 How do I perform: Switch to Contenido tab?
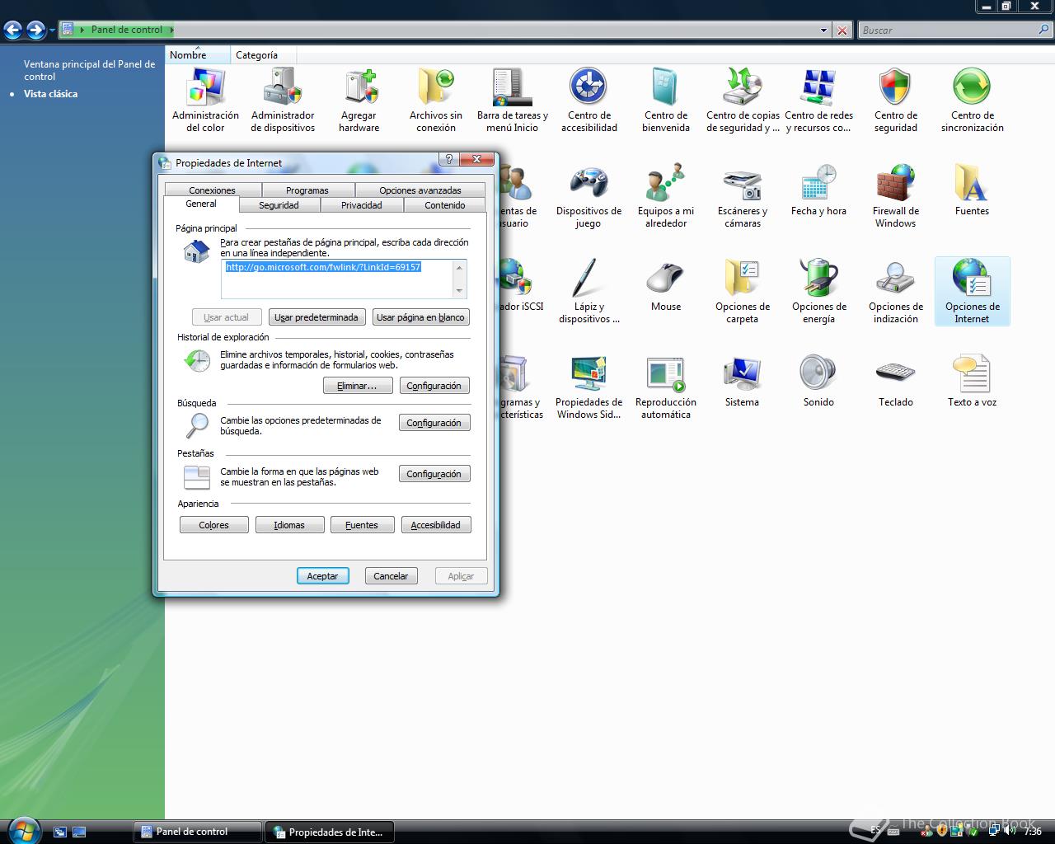point(445,205)
